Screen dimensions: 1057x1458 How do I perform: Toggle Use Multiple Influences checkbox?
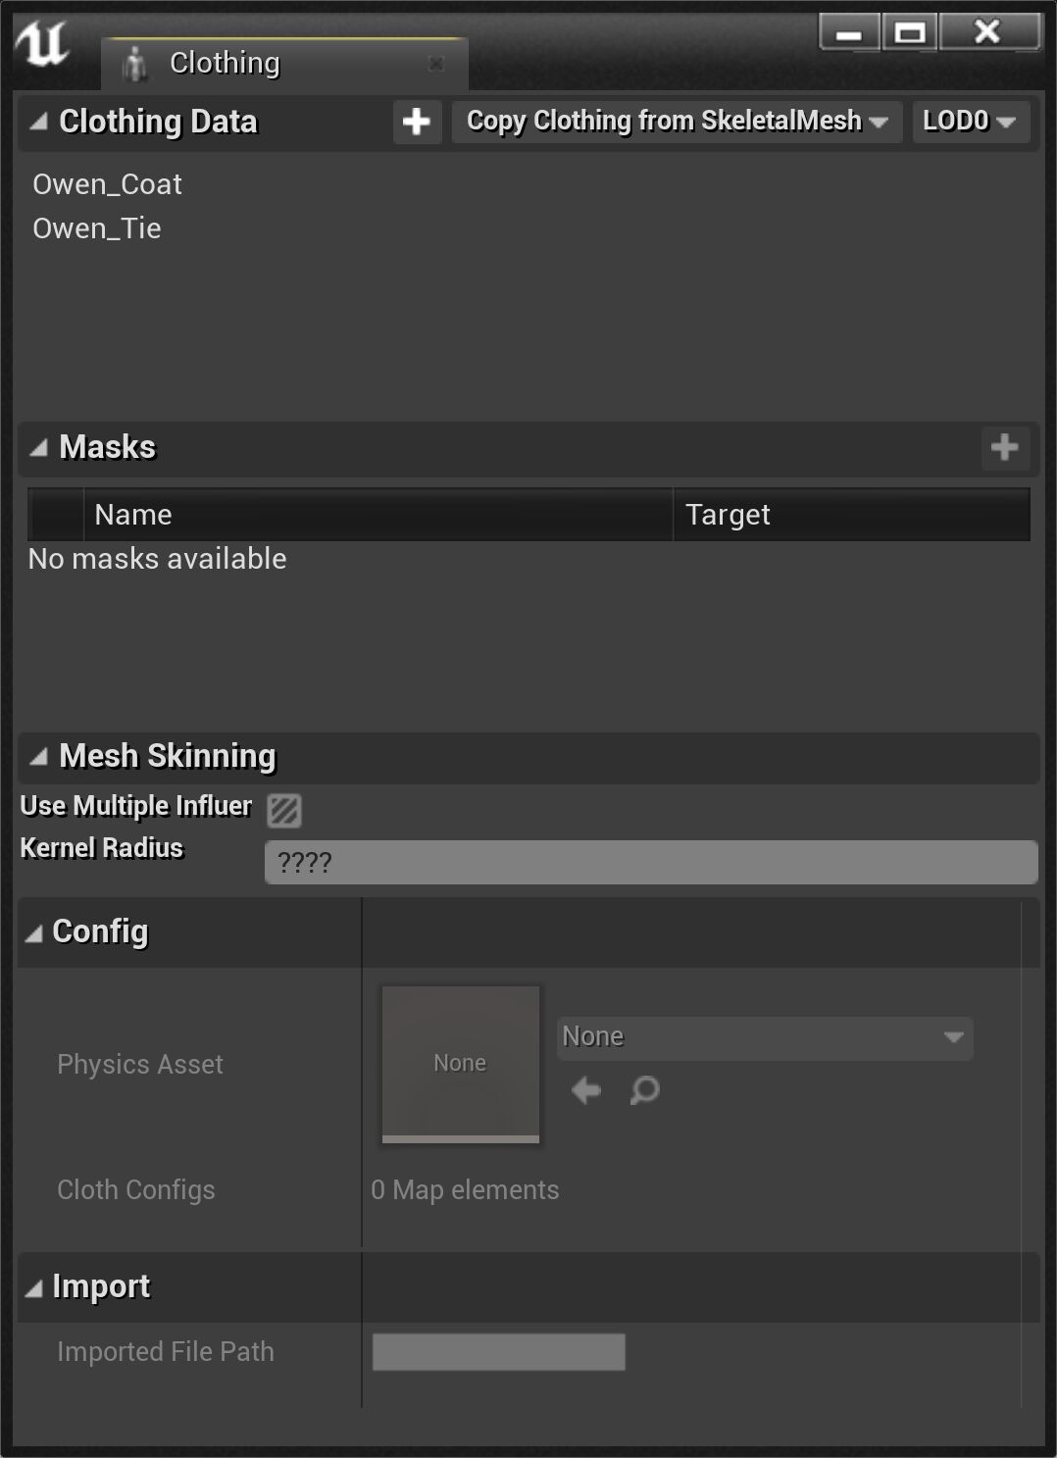(284, 810)
